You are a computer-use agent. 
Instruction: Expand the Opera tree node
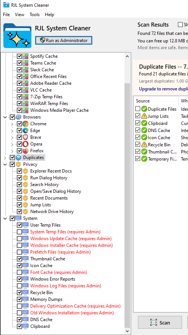[12, 144]
